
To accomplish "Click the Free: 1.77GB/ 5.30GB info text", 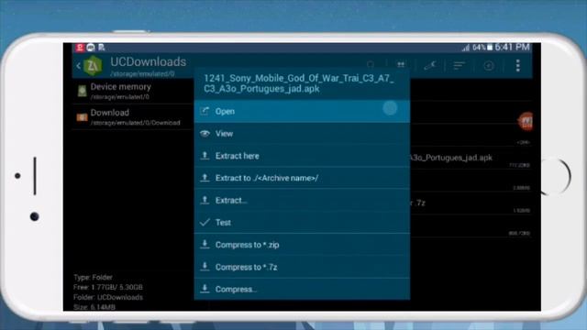I will 108,287.
